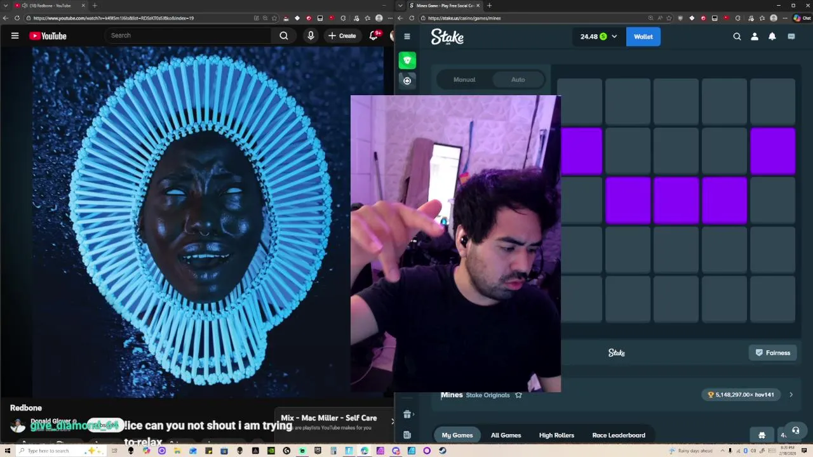The image size is (813, 457).
Task: Open the Stake chat panel icon
Action: click(791, 37)
